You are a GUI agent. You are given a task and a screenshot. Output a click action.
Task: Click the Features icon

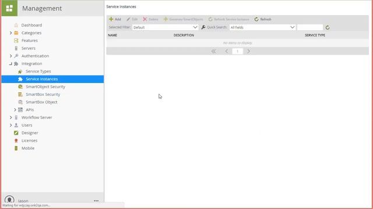[x=16, y=41]
